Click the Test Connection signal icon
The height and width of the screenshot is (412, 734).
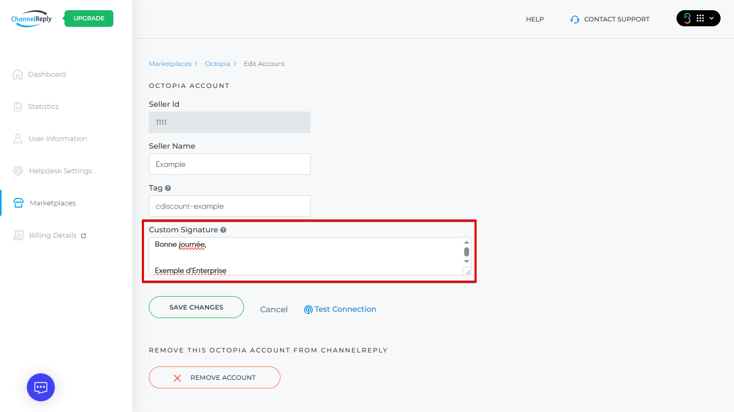308,310
